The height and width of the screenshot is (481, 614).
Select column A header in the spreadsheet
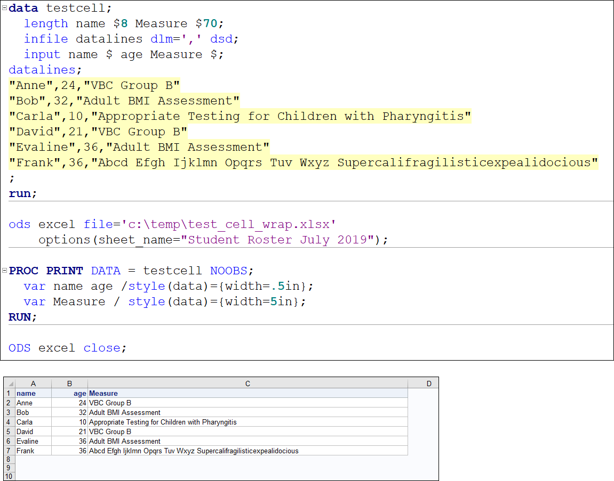[33, 383]
